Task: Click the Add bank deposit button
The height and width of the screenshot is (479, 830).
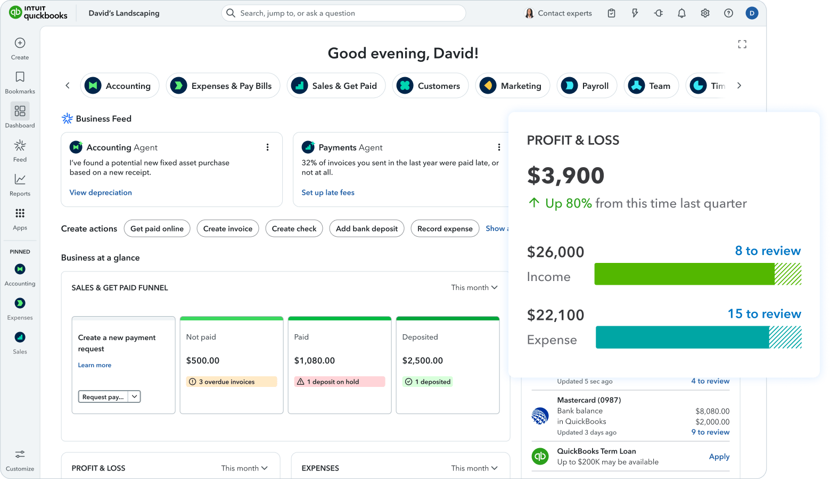Action: pos(367,229)
